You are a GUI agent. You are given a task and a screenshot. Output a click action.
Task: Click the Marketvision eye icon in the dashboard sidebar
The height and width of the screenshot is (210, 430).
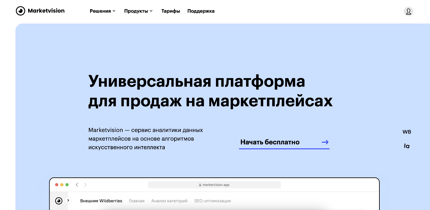coord(59,201)
